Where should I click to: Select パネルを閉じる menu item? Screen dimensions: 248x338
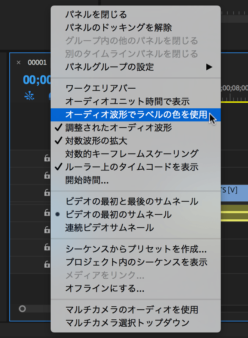click(x=136, y=14)
